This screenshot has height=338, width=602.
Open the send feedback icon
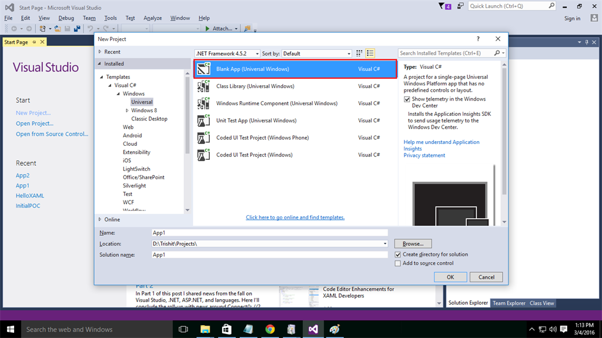[460, 6]
